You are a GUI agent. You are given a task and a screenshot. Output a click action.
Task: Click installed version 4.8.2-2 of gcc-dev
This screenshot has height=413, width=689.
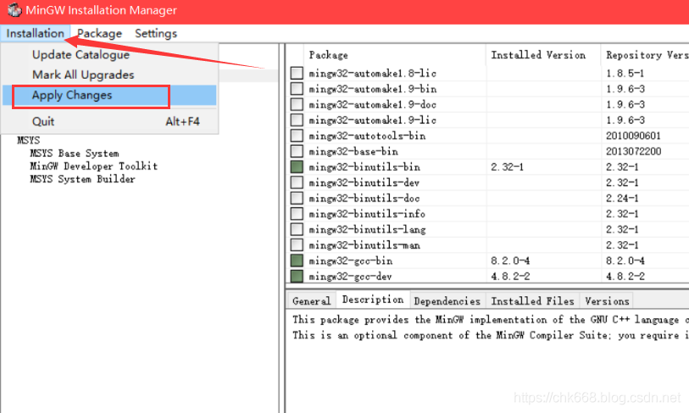tap(510, 277)
